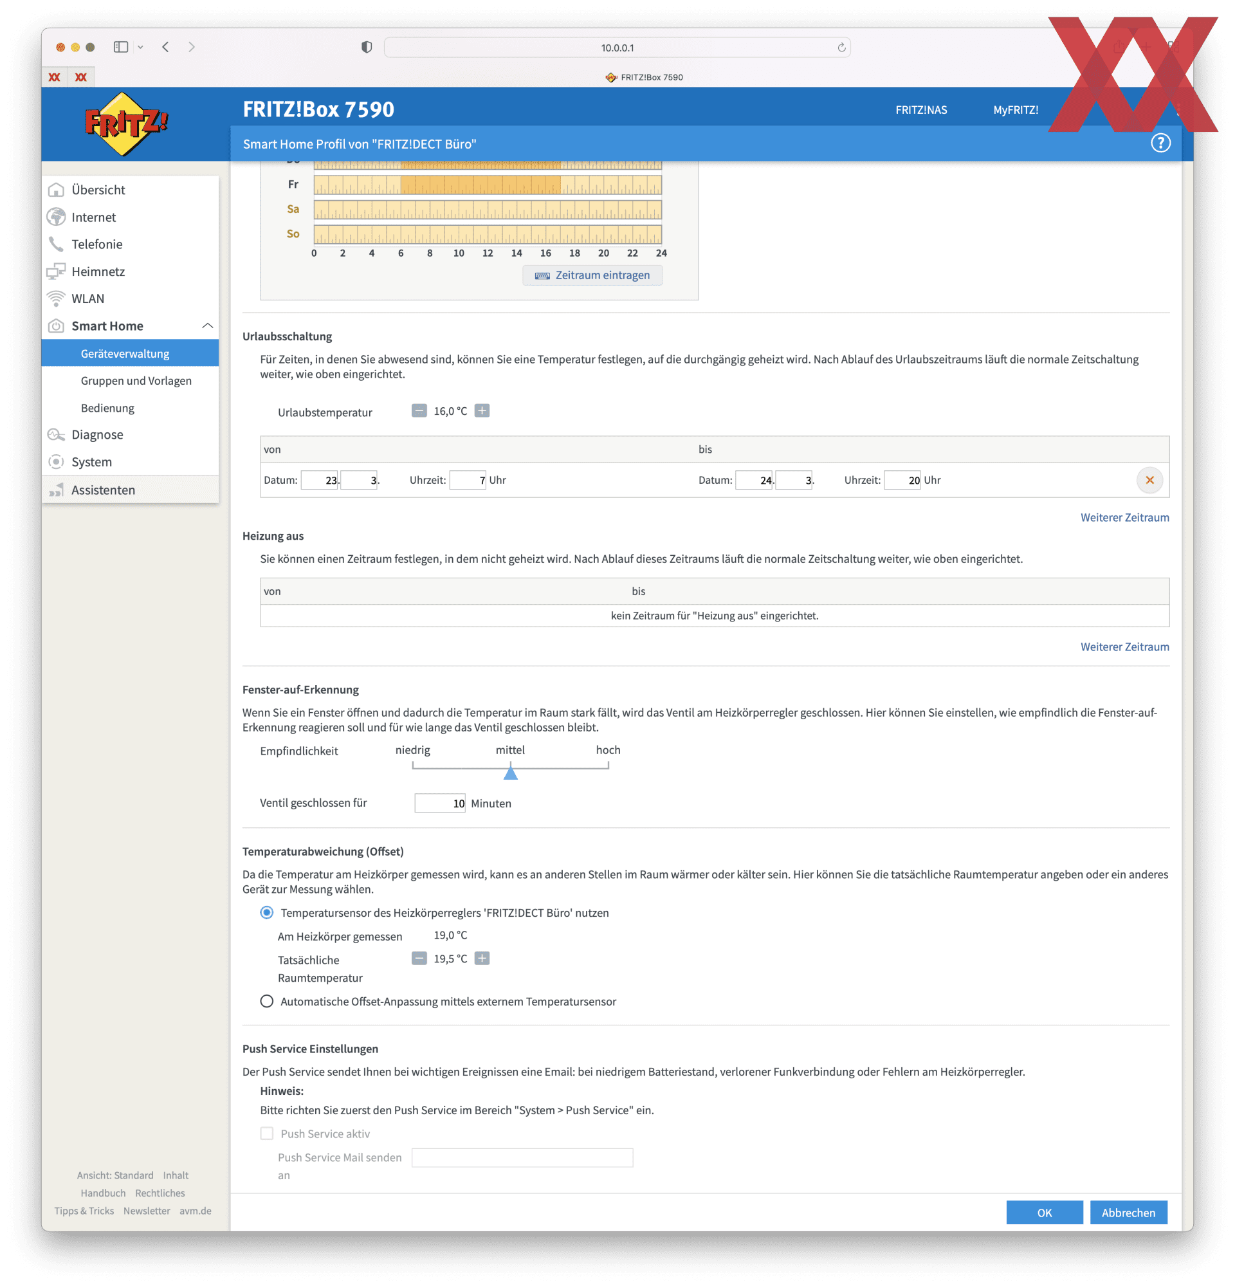Click Weiterer Zeitraum under Urlaubsschaltung

pyautogui.click(x=1124, y=518)
